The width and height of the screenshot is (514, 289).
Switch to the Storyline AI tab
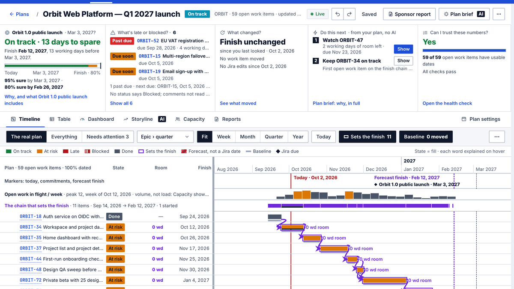click(x=144, y=119)
